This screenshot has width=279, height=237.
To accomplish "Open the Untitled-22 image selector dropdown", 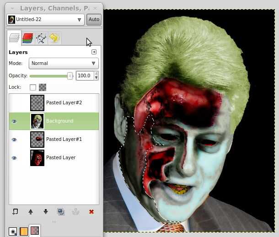I will 45,19.
